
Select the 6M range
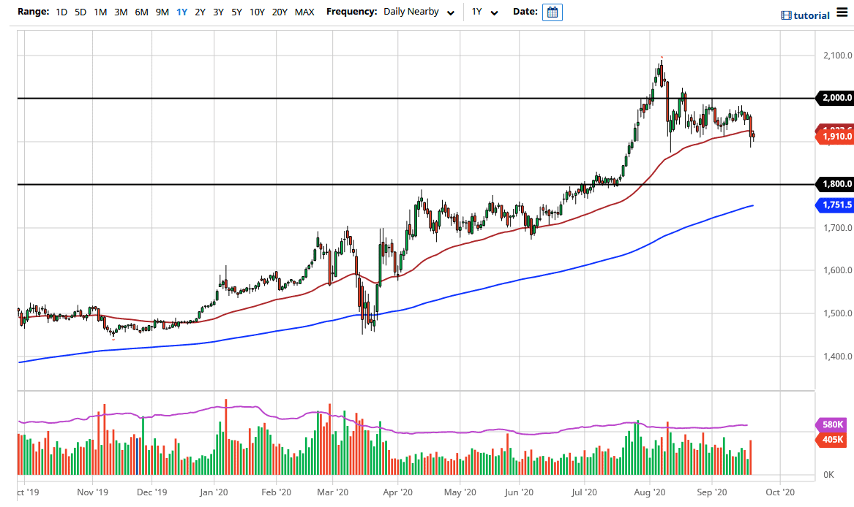(x=142, y=12)
